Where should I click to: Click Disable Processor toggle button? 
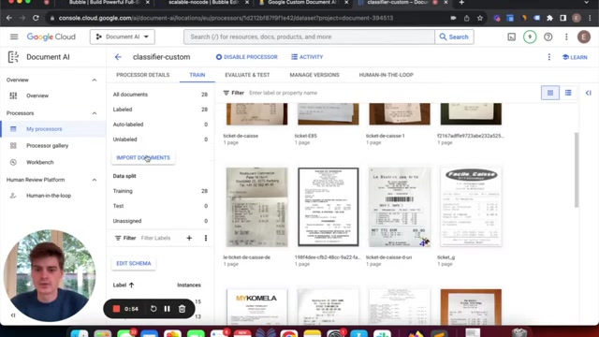point(247,57)
